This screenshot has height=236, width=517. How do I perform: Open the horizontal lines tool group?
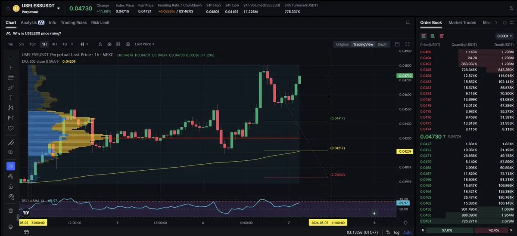click(x=11, y=77)
